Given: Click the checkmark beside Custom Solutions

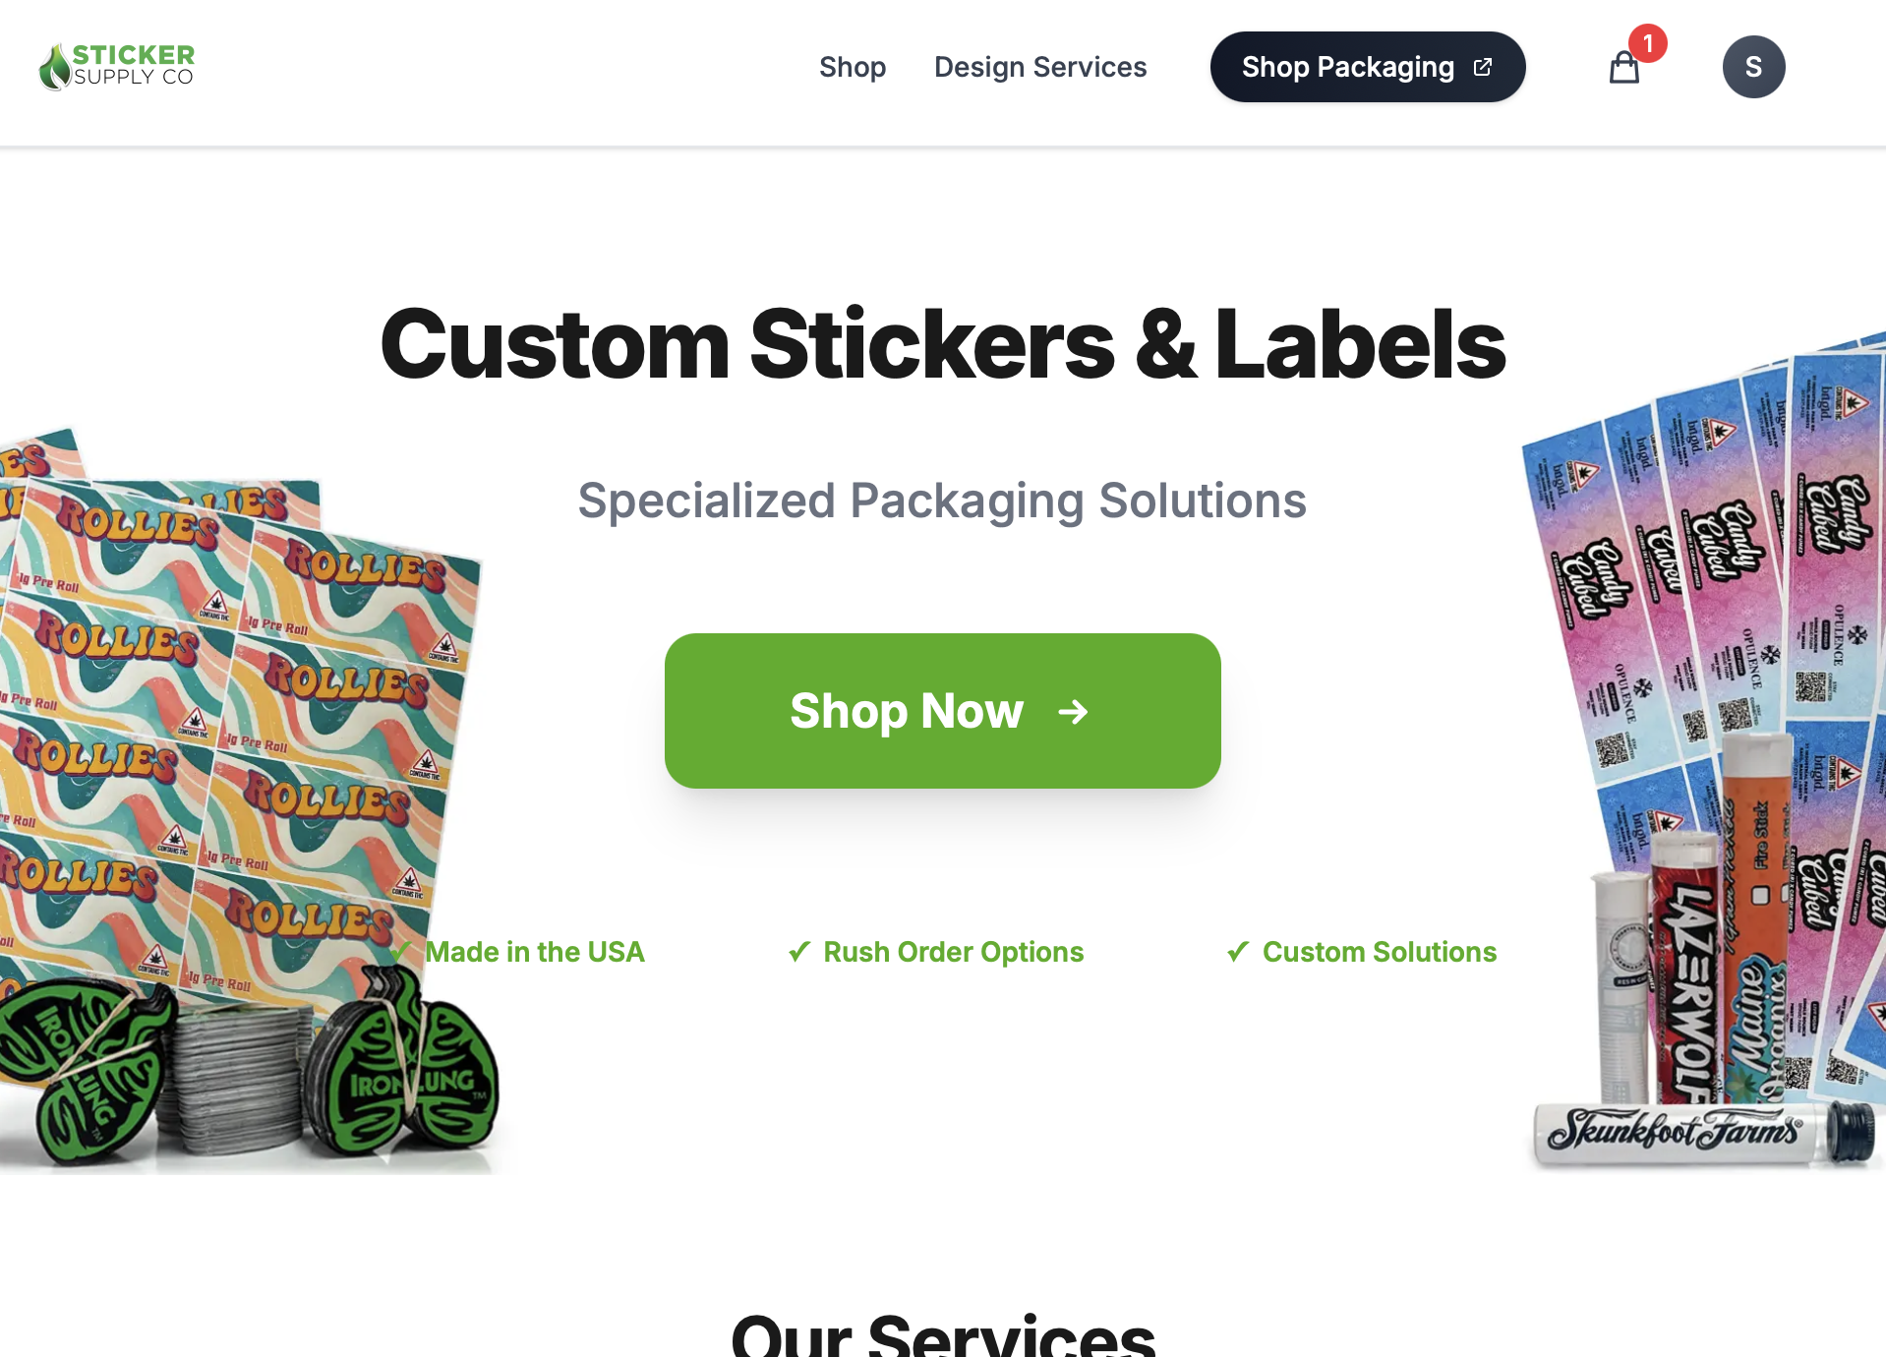Looking at the screenshot, I should pyautogui.click(x=1238, y=951).
